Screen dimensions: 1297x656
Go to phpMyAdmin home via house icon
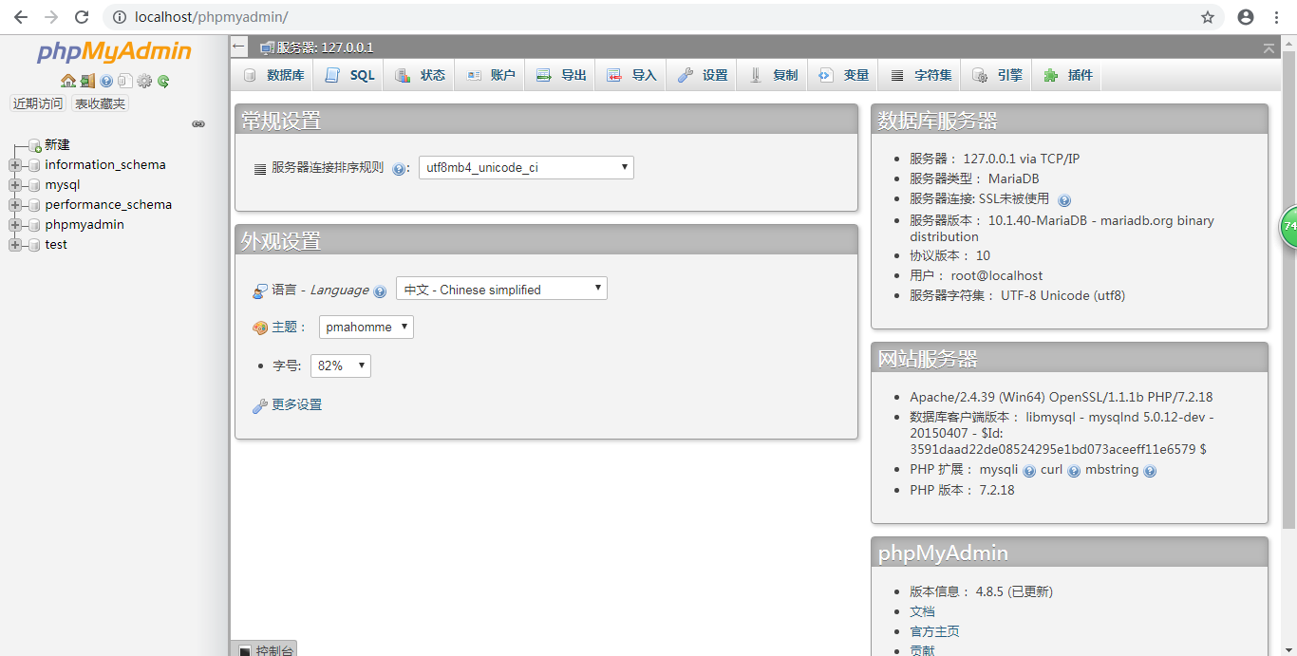pyautogui.click(x=67, y=82)
